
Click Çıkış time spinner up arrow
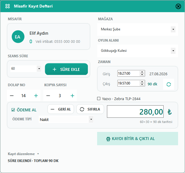tap(142, 82)
